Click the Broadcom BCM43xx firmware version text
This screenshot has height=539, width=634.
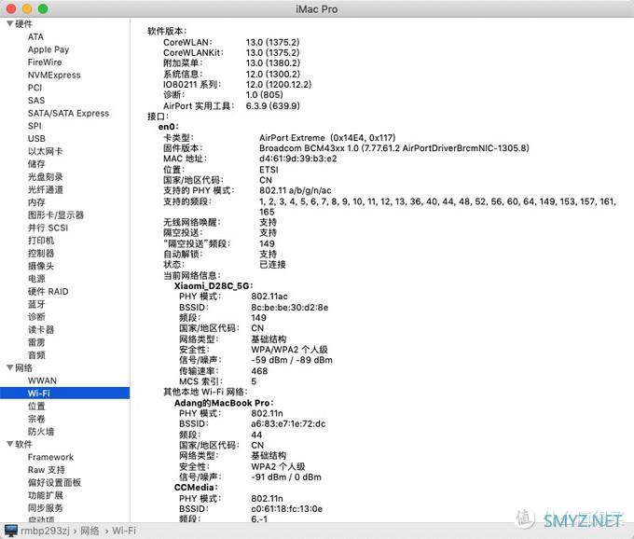[393, 148]
